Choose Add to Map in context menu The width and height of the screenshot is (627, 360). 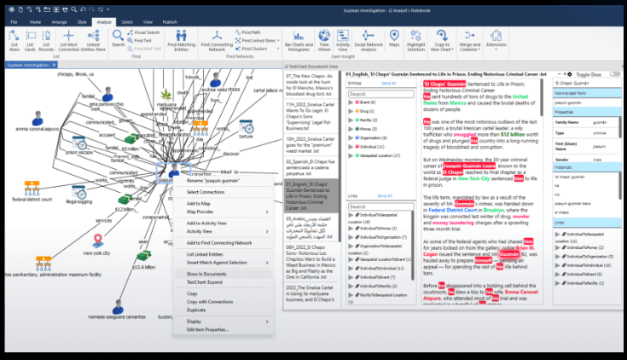click(224, 204)
